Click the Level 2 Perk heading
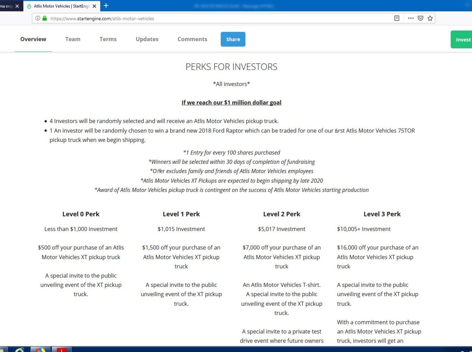The image size is (472, 352). (282, 214)
